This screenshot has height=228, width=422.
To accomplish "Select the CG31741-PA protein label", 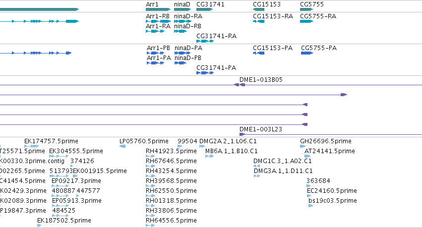I will tap(216, 68).
